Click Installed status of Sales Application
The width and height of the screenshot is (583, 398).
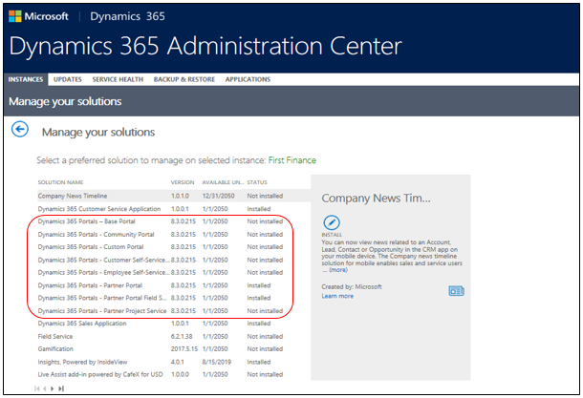coord(259,324)
